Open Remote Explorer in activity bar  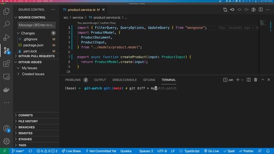[6, 77]
